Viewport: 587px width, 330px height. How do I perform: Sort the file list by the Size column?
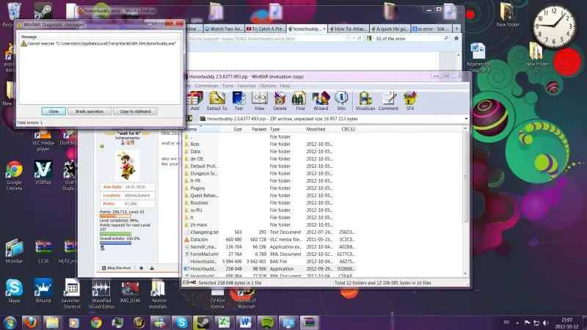click(x=237, y=129)
